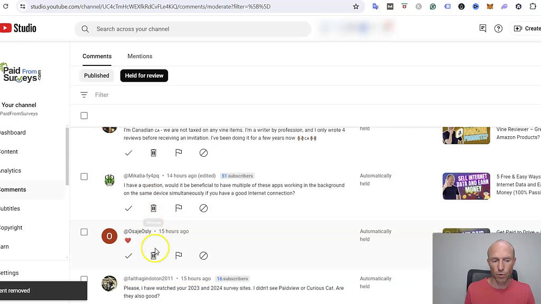Open YouTube Studio help
Viewport: 541px width, 304px height.
click(x=498, y=28)
